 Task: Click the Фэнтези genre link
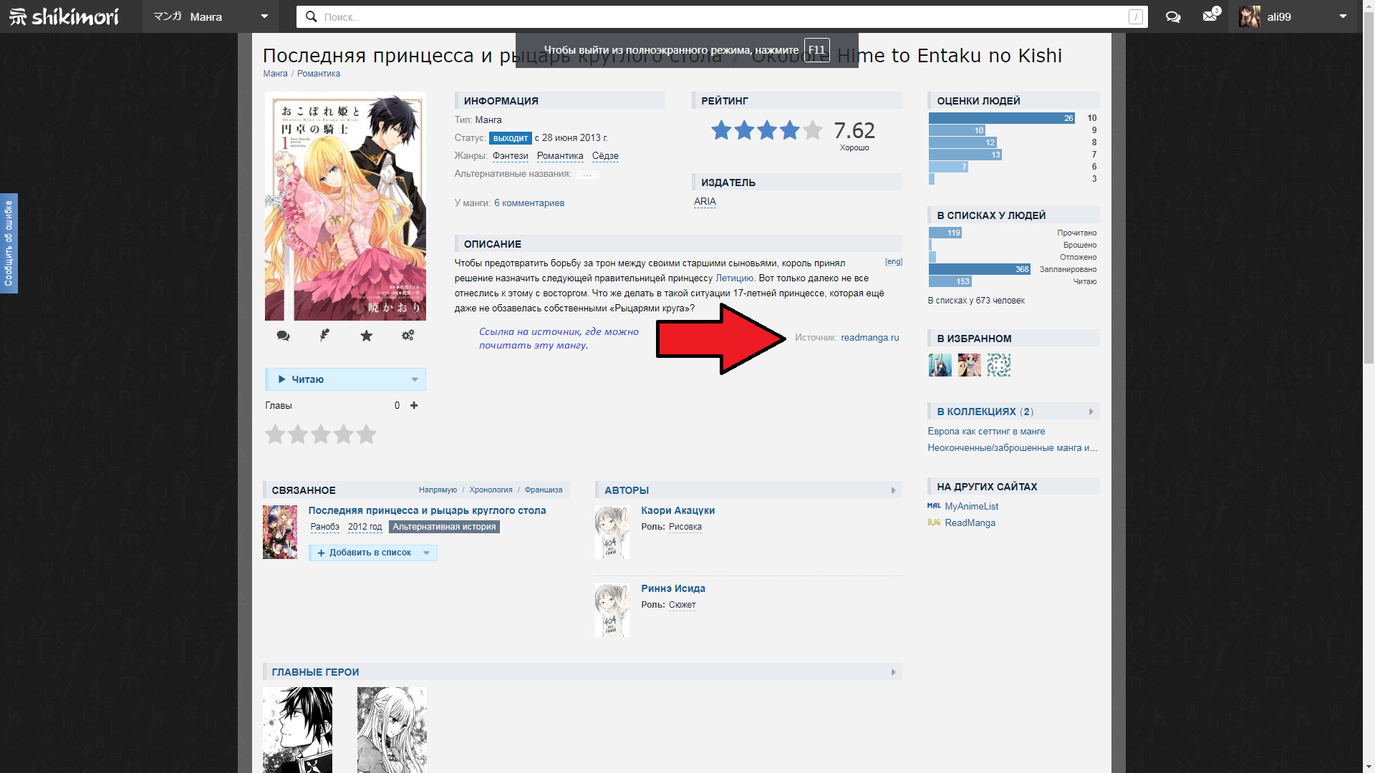pos(510,155)
